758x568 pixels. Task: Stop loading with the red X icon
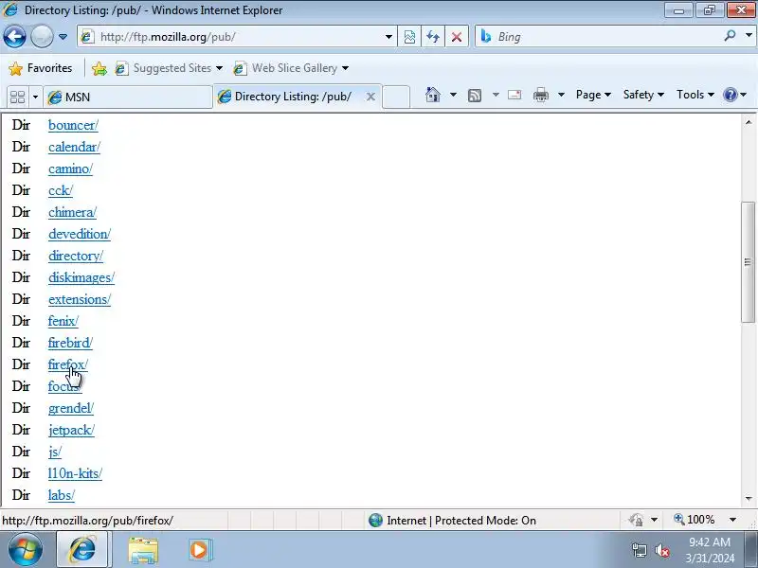[x=456, y=37]
